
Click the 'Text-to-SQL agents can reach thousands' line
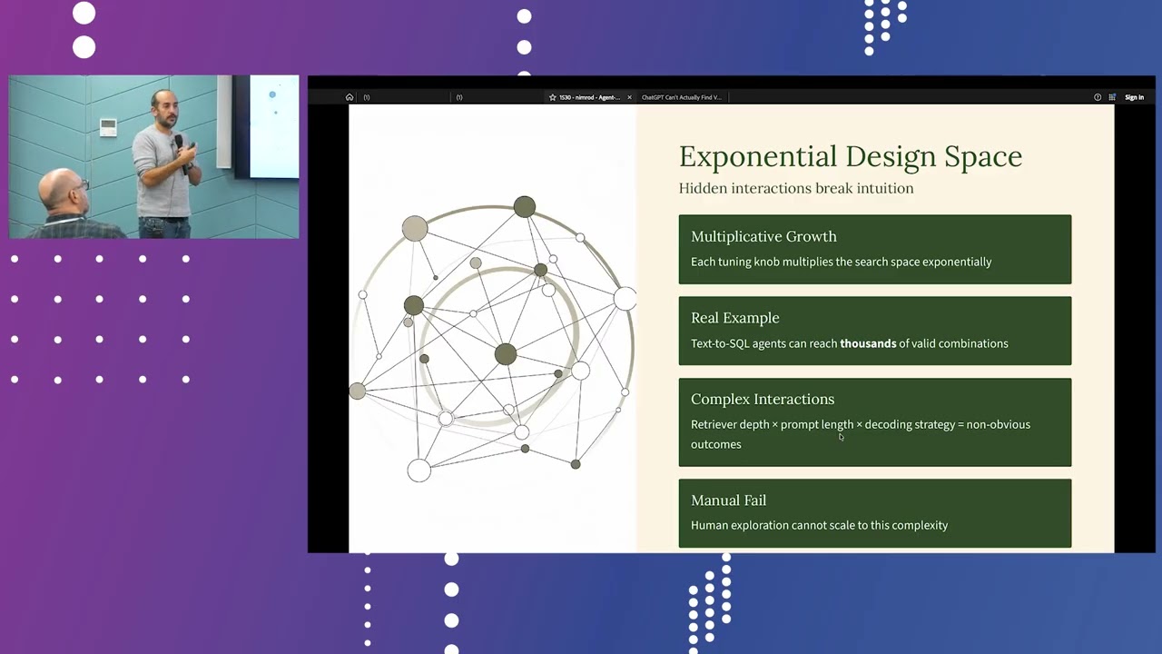coord(850,343)
